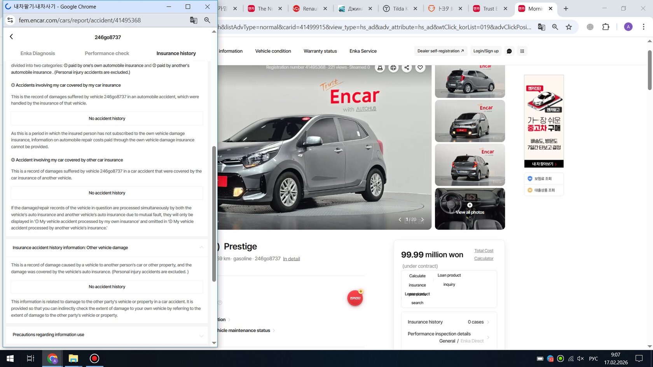Open the Chrome three-dot menu
Viewport: 653px width, 367px height.
[644, 27]
